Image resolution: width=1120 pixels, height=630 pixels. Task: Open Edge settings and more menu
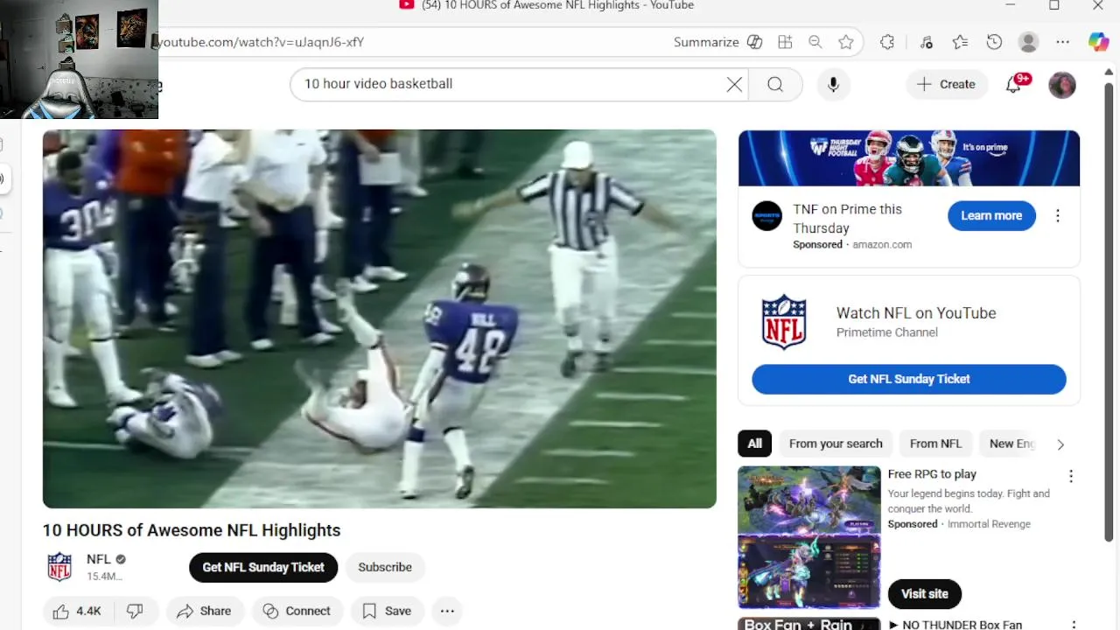[x=1062, y=42]
